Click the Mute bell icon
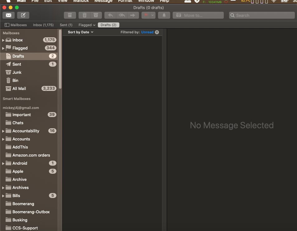 coord(164,15)
